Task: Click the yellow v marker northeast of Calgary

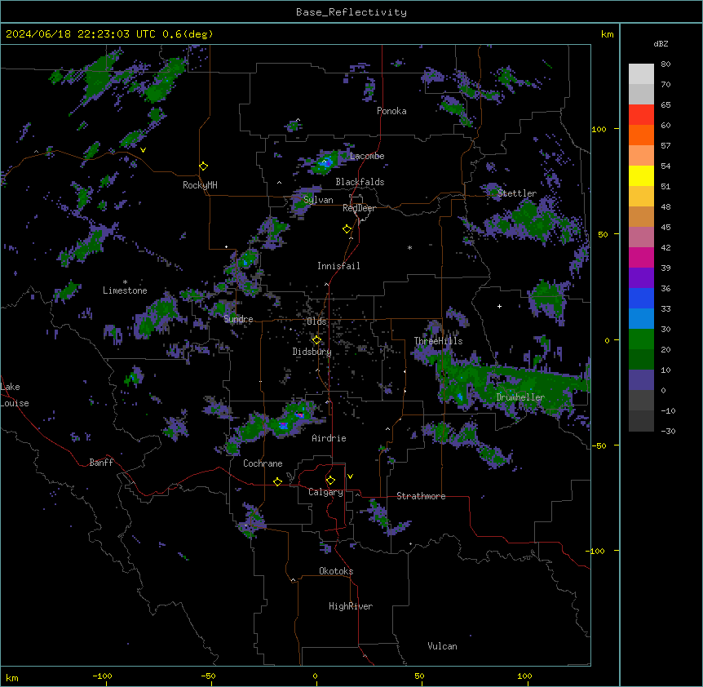Action: (350, 476)
